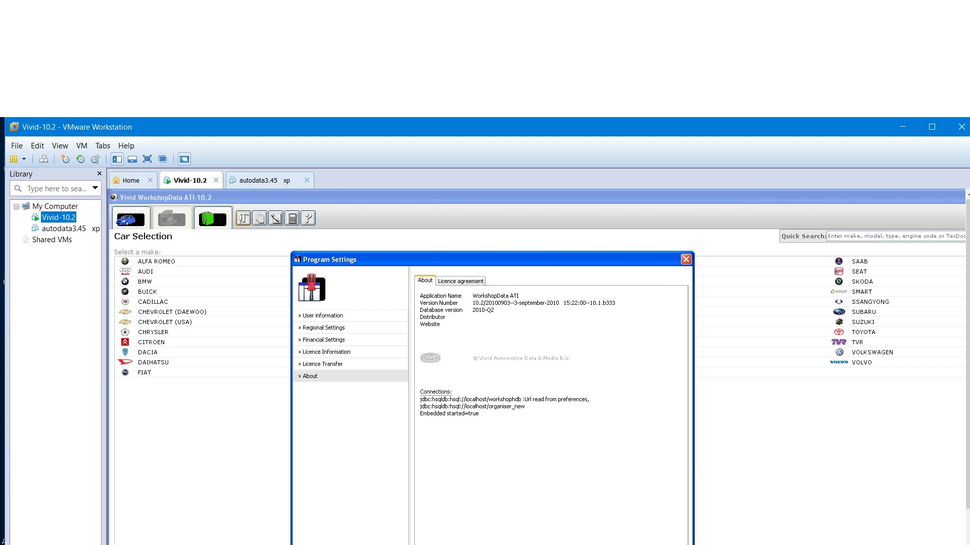The height and width of the screenshot is (545, 970).
Task: Select the autodata3.45 xp tree item
Action: [x=64, y=229]
